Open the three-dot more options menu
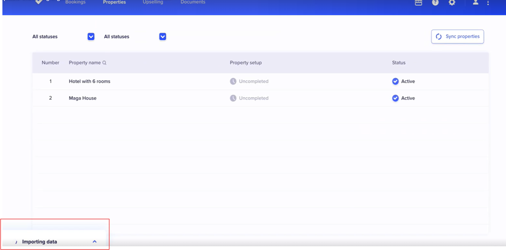The image size is (506, 250). coord(488,3)
